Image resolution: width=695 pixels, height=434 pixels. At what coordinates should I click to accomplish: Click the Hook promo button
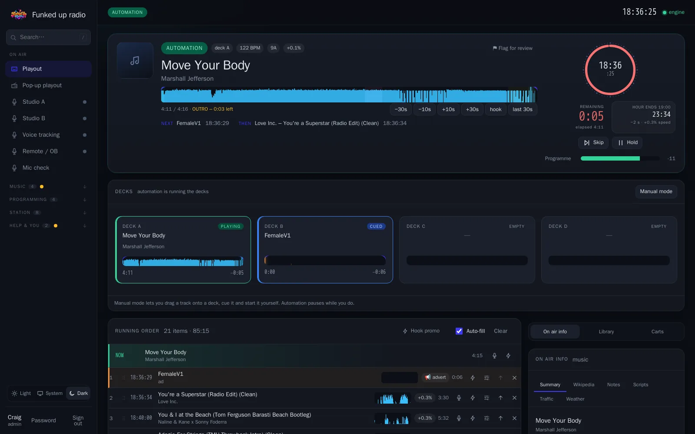tap(421, 331)
